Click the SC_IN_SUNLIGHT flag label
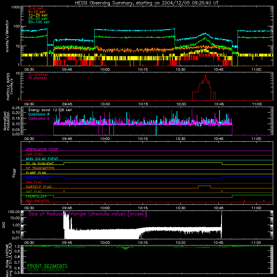This screenshot has width=277, height=277. 40,163
